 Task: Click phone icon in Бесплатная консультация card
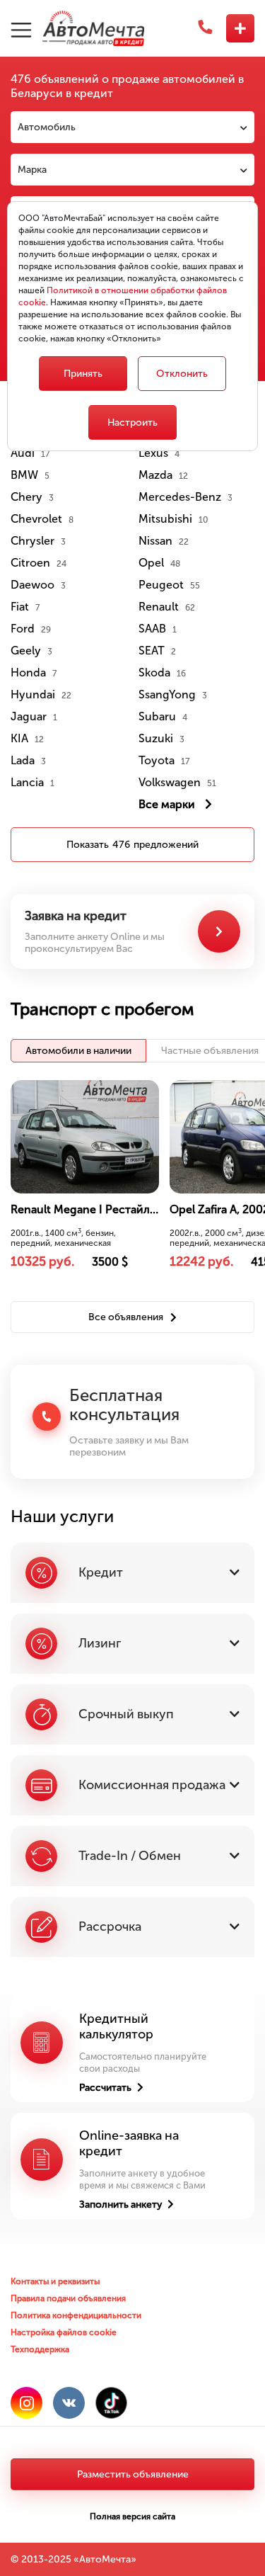click(47, 1416)
